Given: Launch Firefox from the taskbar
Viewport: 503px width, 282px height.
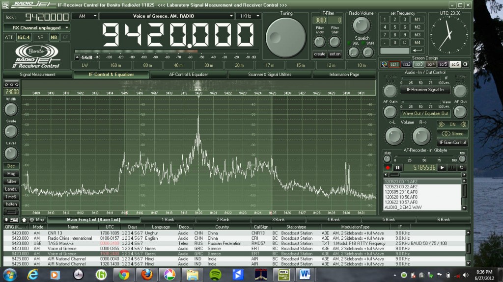Looking at the screenshot, I should tap(146, 274).
